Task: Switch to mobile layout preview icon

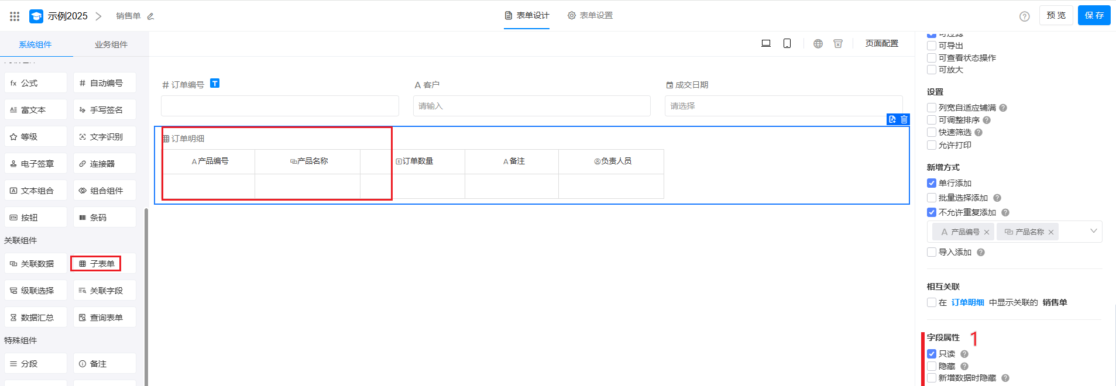Action: click(x=787, y=43)
